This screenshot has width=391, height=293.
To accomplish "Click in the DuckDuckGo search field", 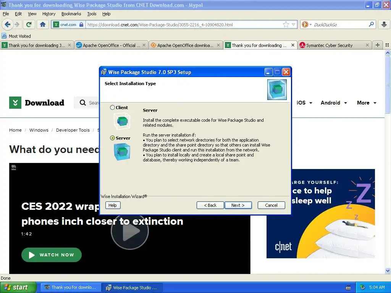I will (340, 25).
